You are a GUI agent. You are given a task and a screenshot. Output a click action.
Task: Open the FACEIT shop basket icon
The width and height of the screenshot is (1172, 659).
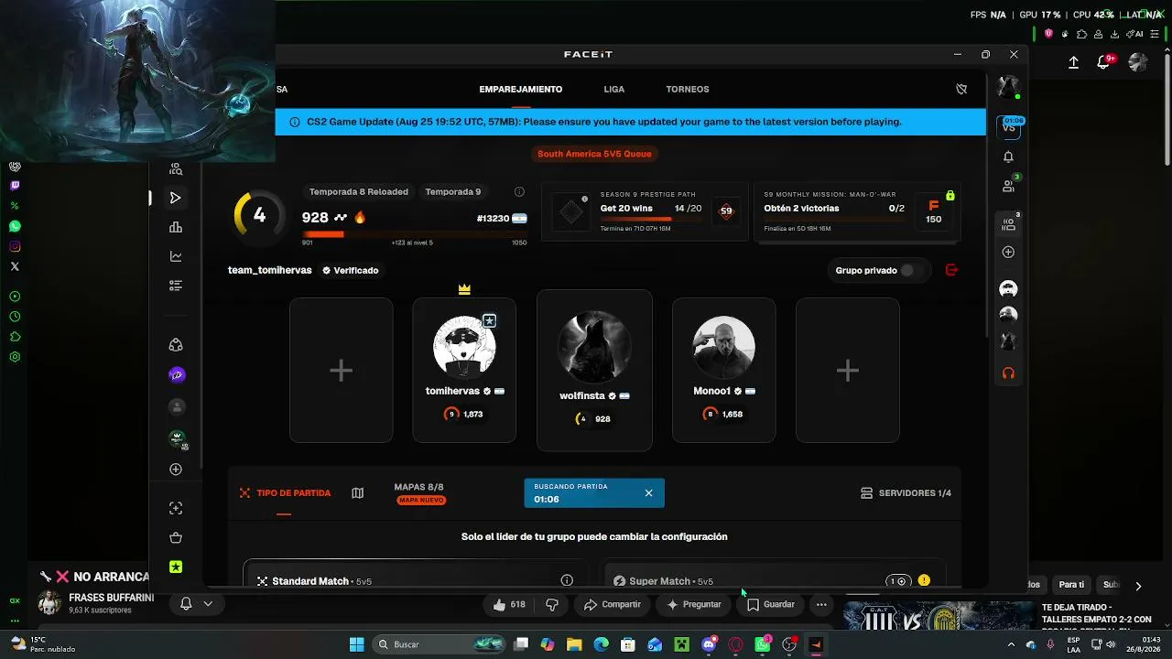176,537
